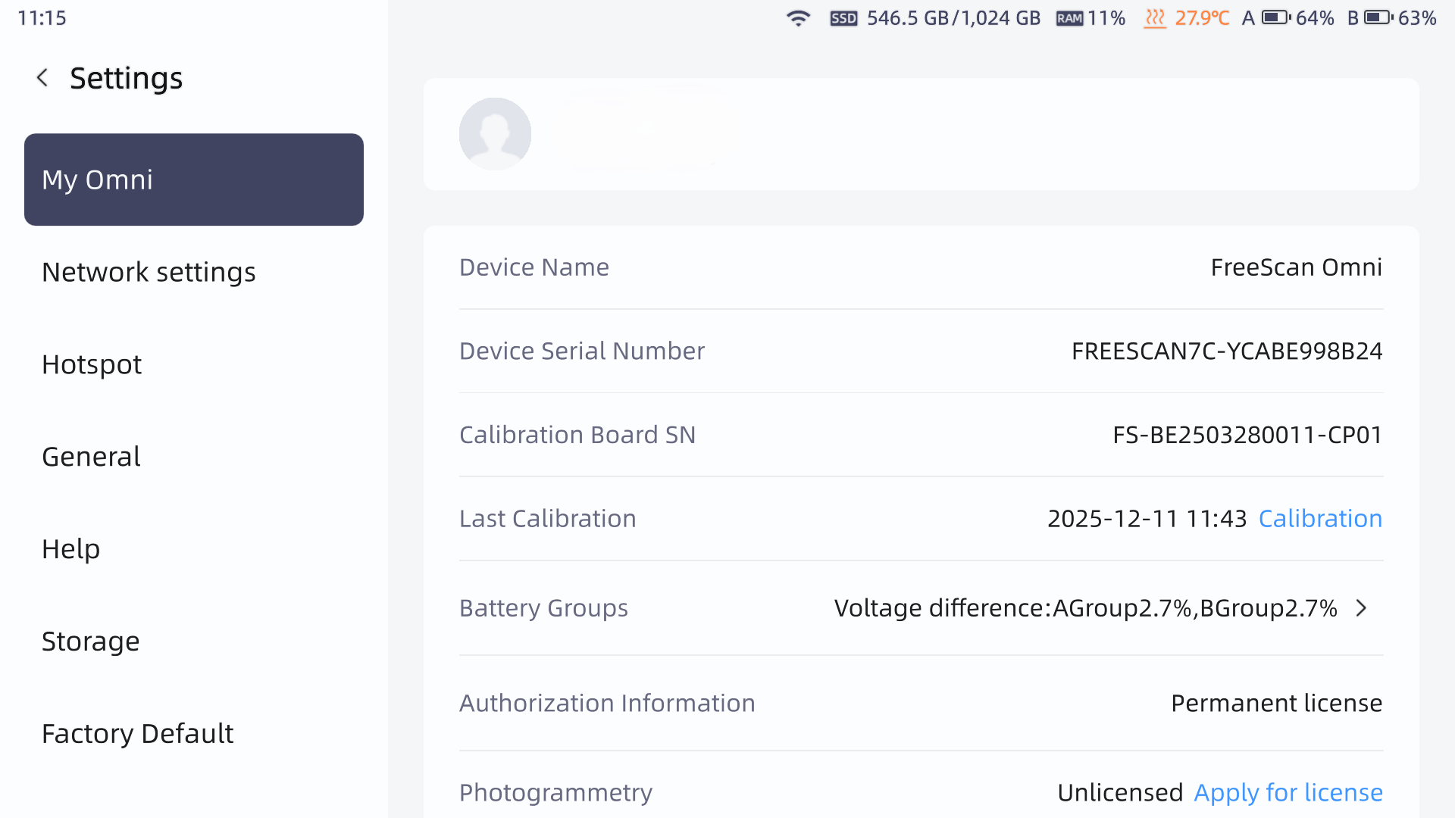Open Network settings section
Viewport: 1455px width, 818px height.
[149, 272]
